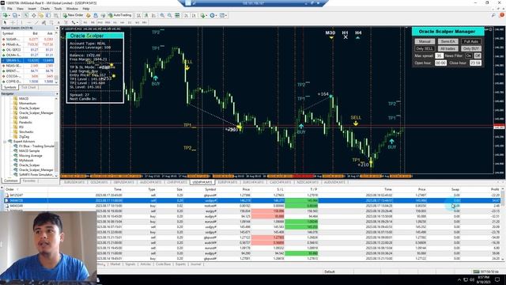The height and width of the screenshot is (285, 506).
Task: Open the MetaEditor icon
Action: click(x=88, y=16)
